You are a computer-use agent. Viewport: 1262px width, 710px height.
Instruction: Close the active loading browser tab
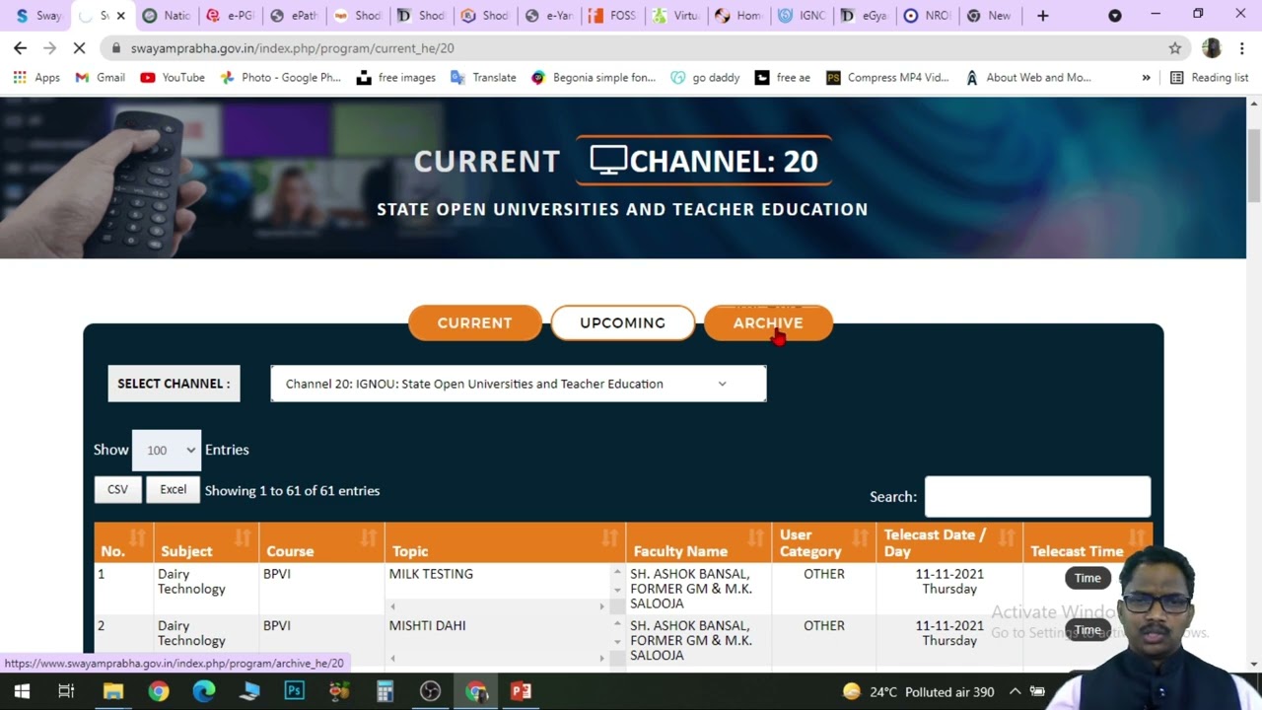[121, 16]
